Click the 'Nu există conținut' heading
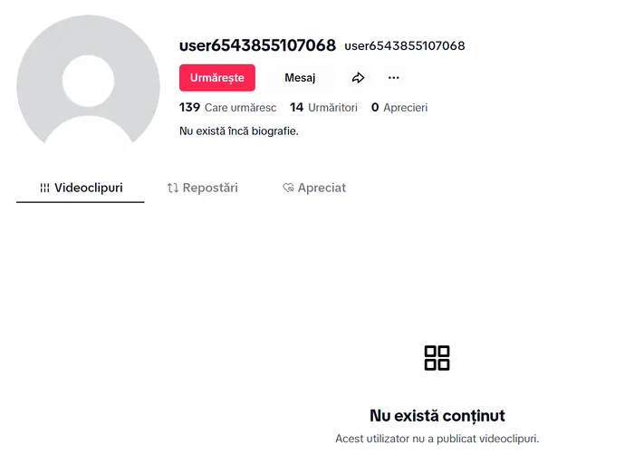Screen dimensions: 634x455 [x=437, y=416]
